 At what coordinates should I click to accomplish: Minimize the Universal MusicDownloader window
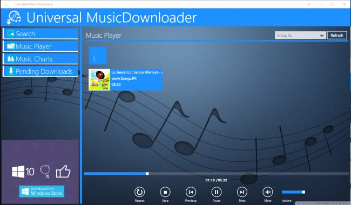click(x=321, y=4)
